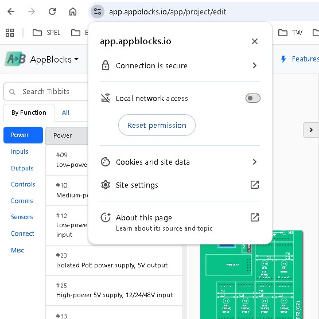Open the apps grid bookmark icon
The image size is (319, 319).
point(10,33)
